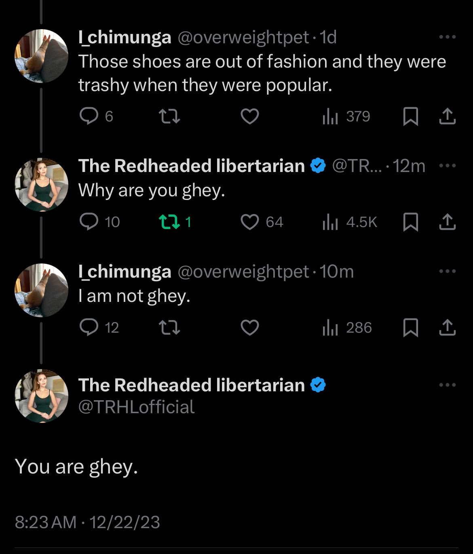
Task: Tap the main tweet author's profile picture
Action: [x=42, y=396]
